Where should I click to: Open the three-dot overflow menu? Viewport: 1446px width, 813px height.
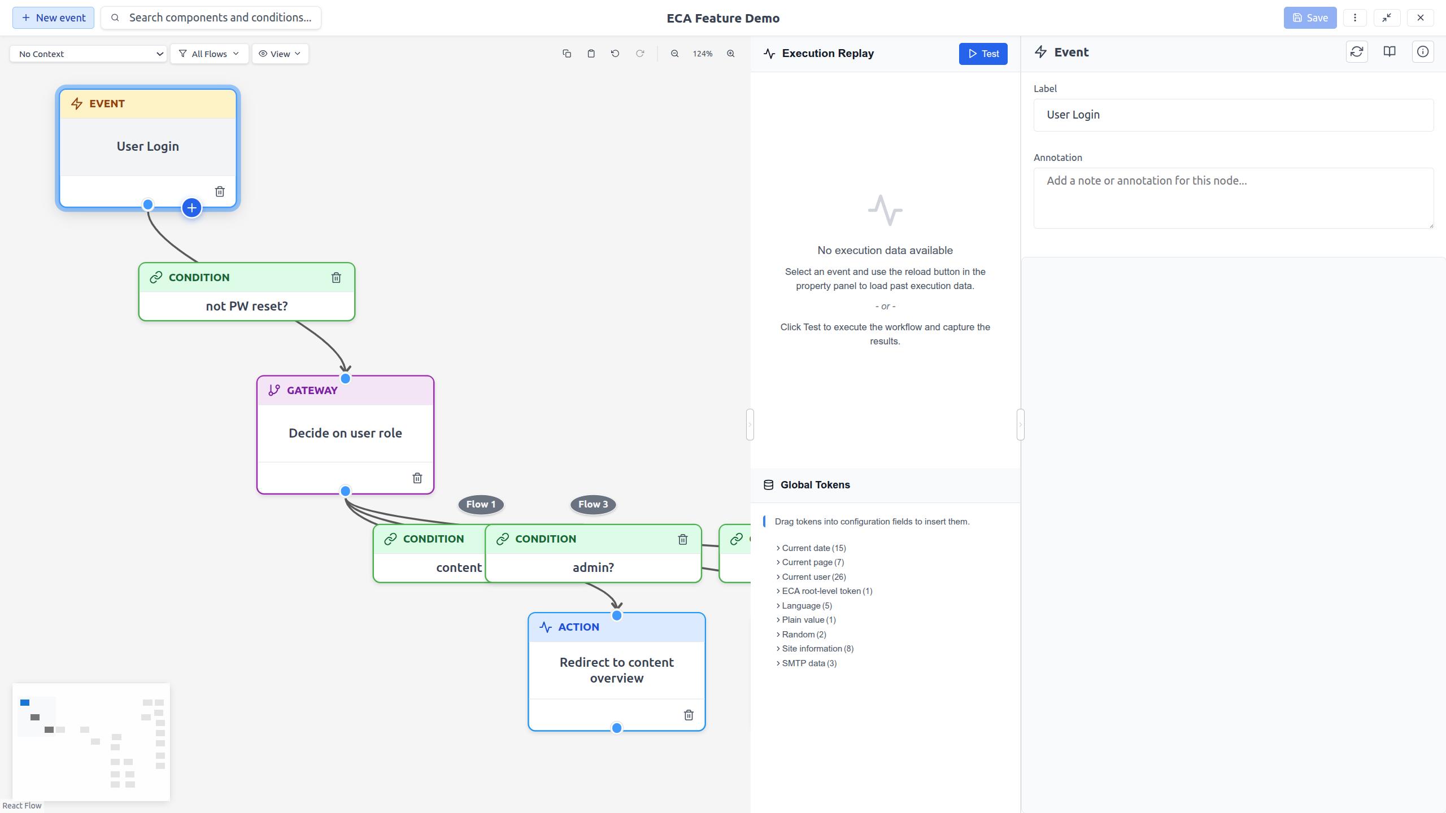pos(1355,18)
